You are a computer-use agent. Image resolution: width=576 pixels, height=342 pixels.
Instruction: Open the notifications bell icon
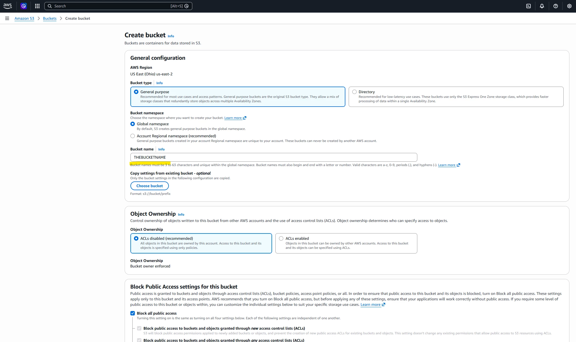coord(542,6)
